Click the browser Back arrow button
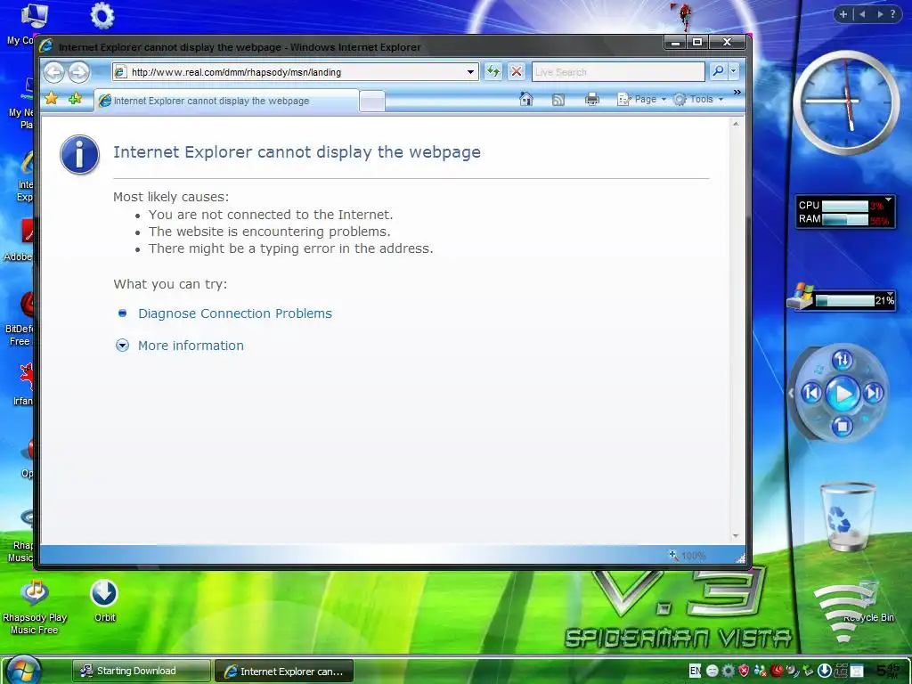Screen dimensions: 912x684 tap(54, 72)
